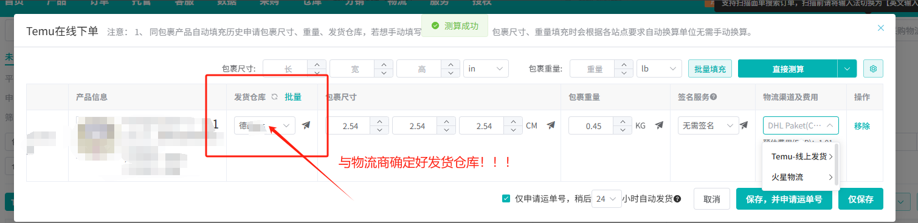This screenshot has height=223, width=918.
Task: Decrease the 0.45 weight with down arrow
Action: [623, 130]
